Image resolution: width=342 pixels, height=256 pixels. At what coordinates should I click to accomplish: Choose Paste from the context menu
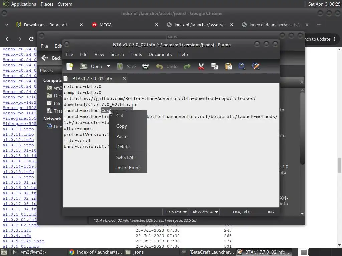coord(128,136)
